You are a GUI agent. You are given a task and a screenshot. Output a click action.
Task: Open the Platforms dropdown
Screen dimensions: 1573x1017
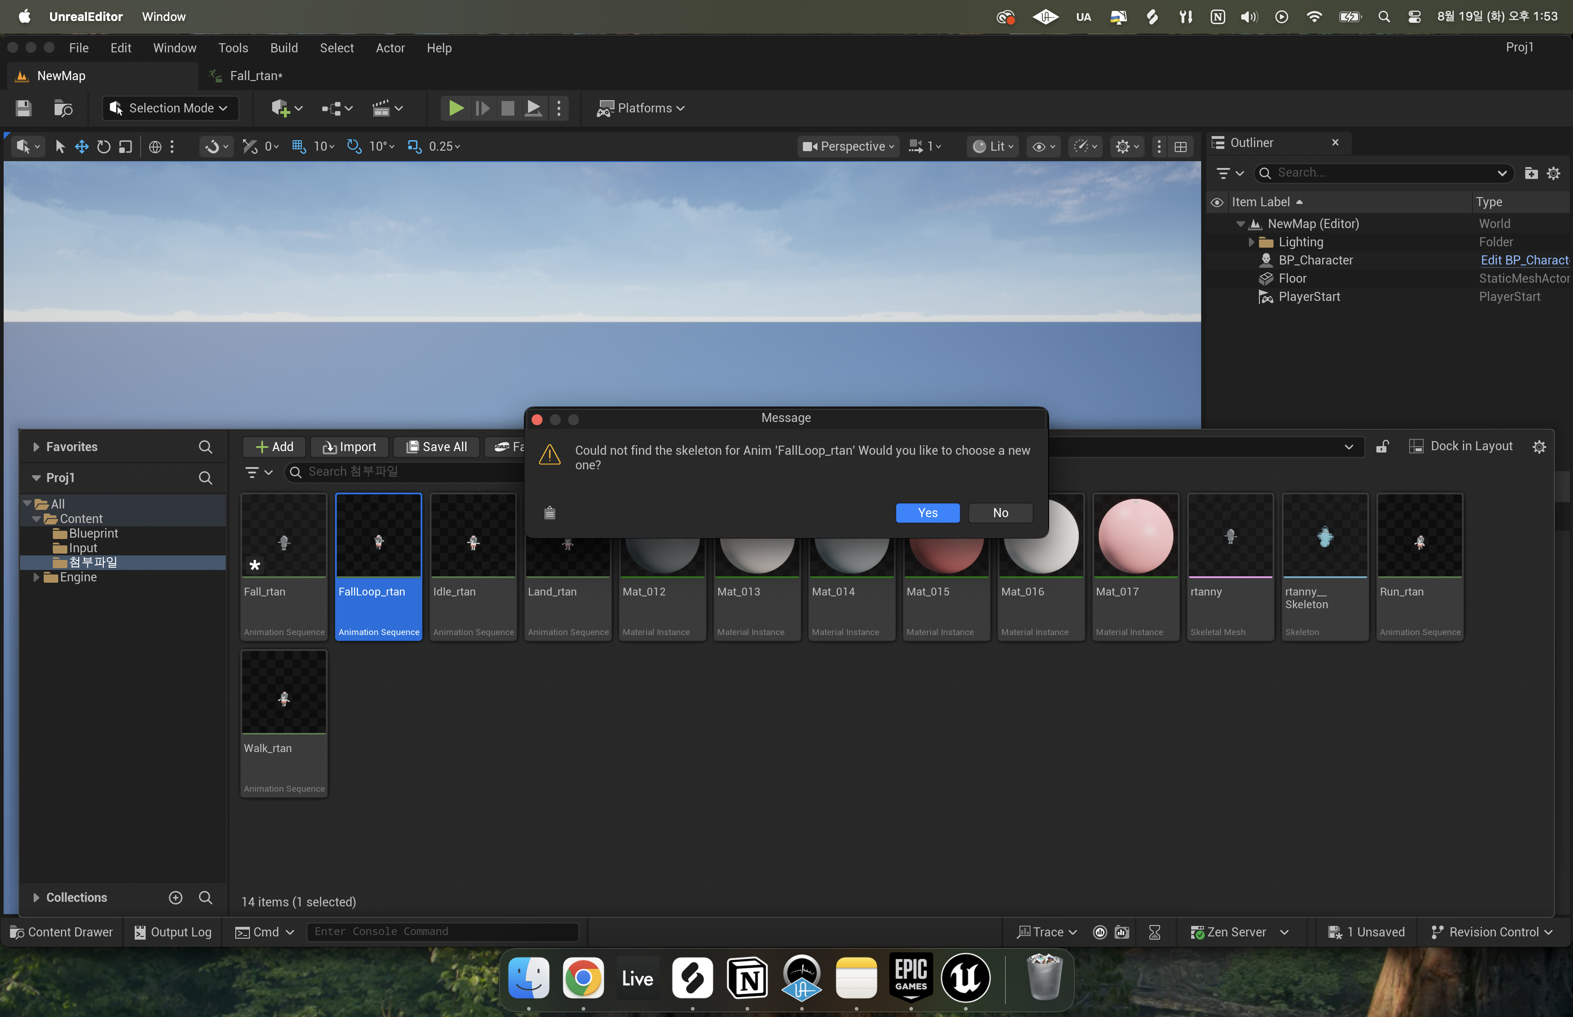coord(640,108)
